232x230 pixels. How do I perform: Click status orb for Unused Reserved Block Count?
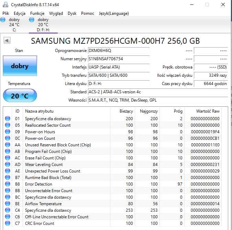(8, 145)
